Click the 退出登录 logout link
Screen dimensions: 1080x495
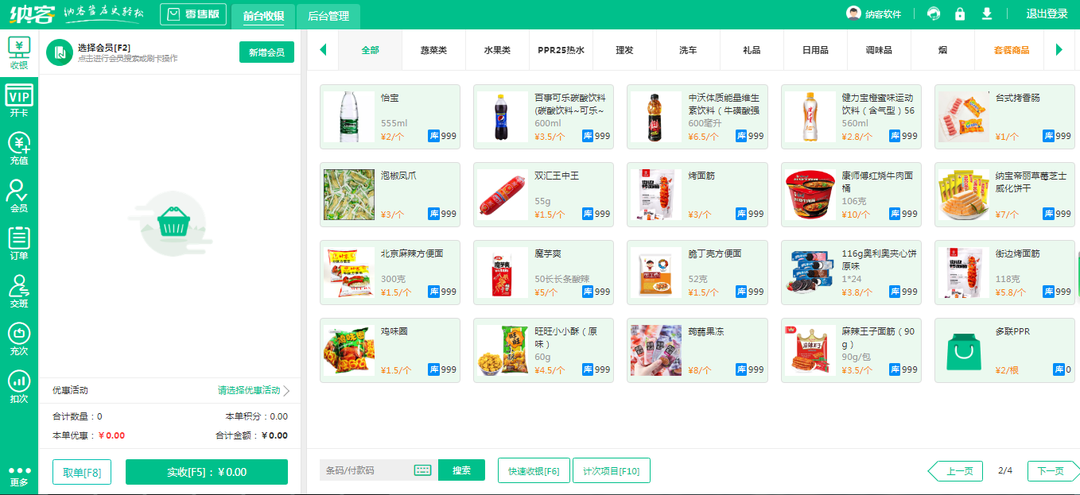point(1047,14)
